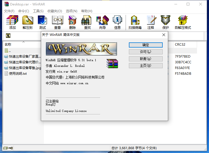Click the www.winrar.com.cn website text
Screen dimensions: 209x153
point(74,83)
